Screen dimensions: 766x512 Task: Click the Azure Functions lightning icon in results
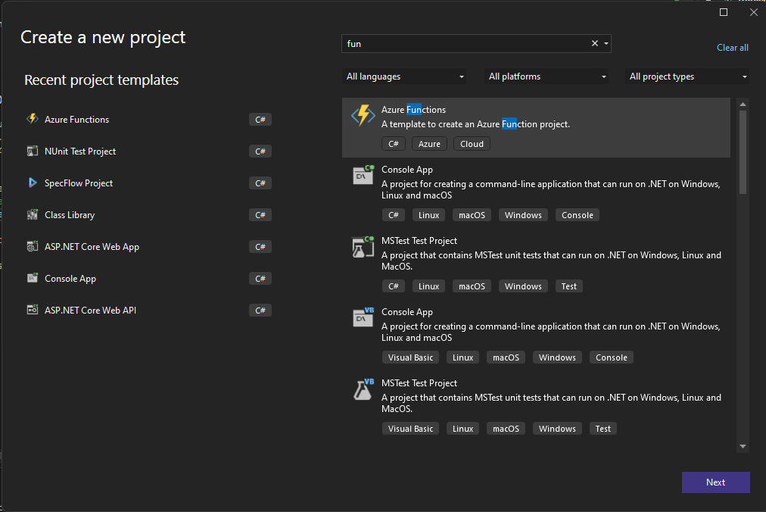[363, 115]
